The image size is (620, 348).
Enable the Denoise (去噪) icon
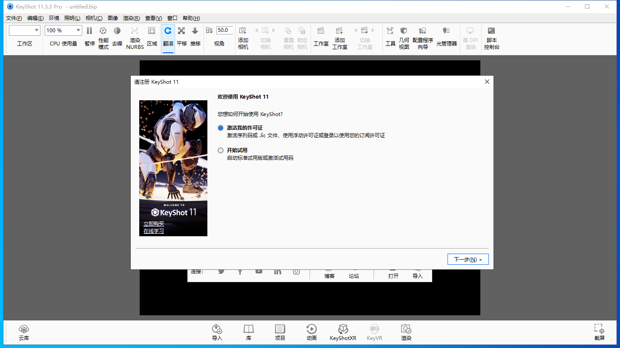pos(117,31)
